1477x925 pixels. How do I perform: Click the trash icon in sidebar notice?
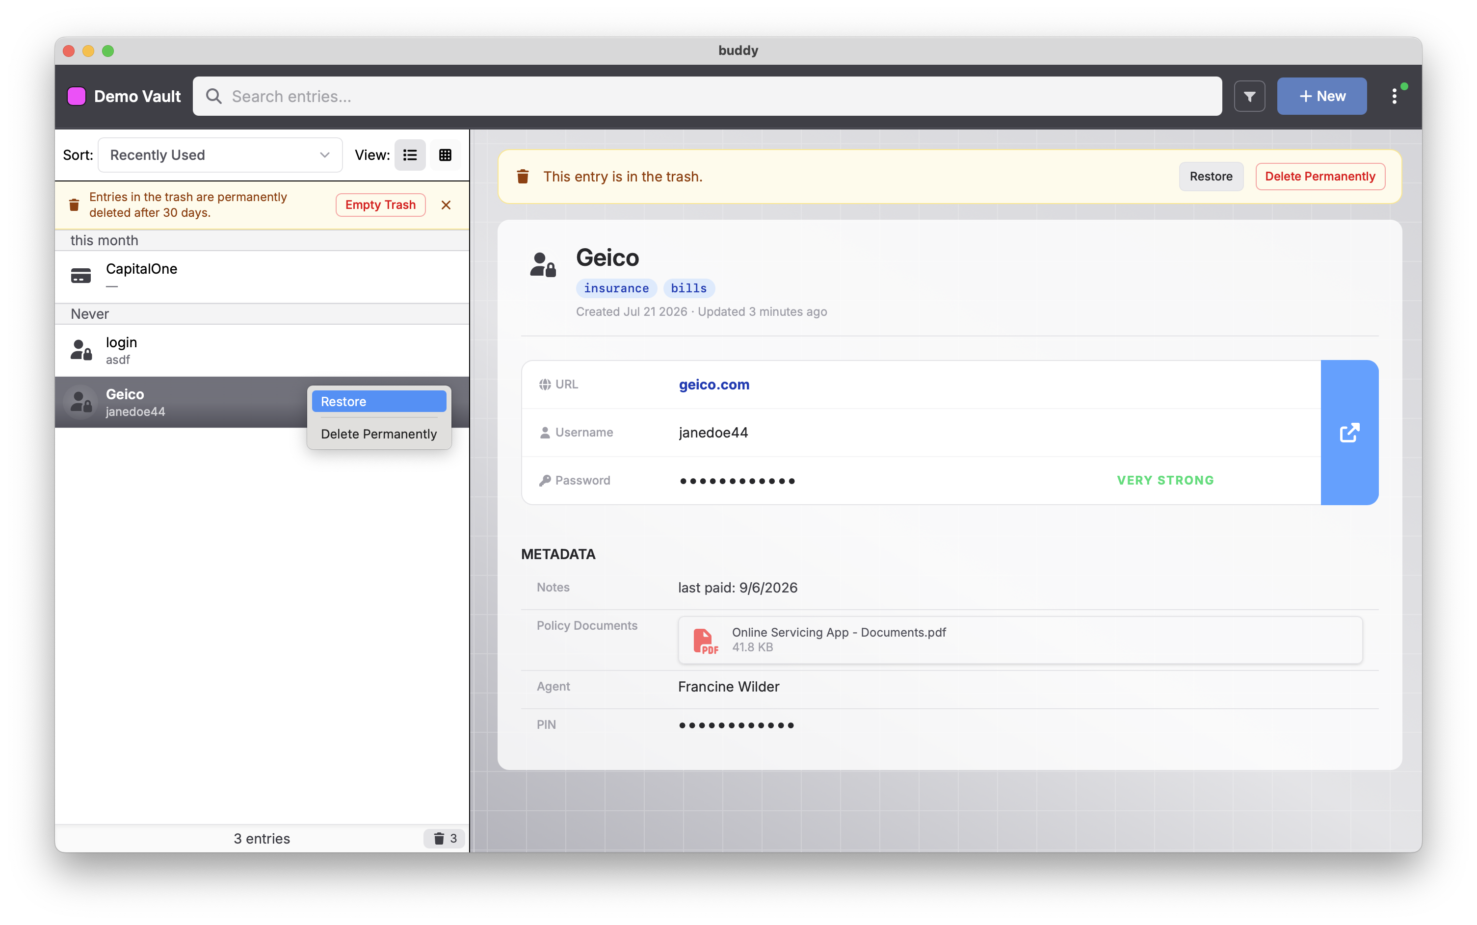click(74, 205)
